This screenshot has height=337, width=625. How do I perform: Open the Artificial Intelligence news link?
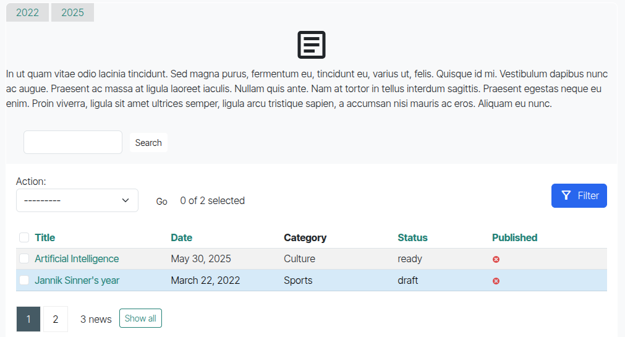77,258
